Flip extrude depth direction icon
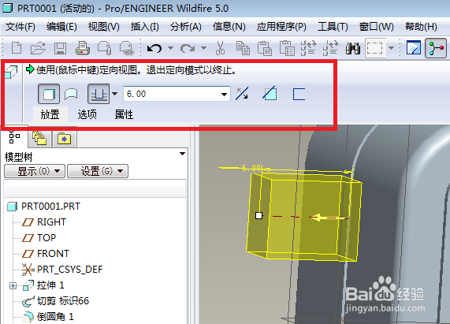450x324 pixels. [242, 94]
